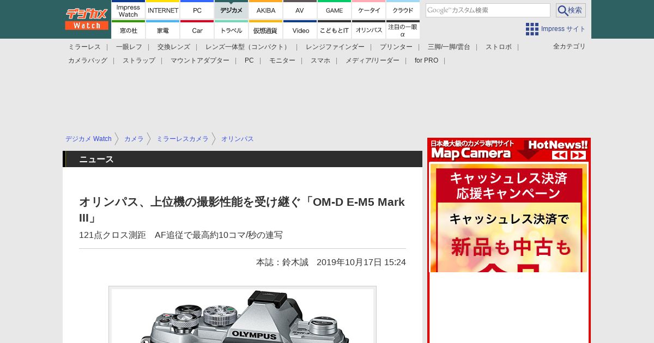Click the ニュース section header
654x343 pixels.
[243, 159]
